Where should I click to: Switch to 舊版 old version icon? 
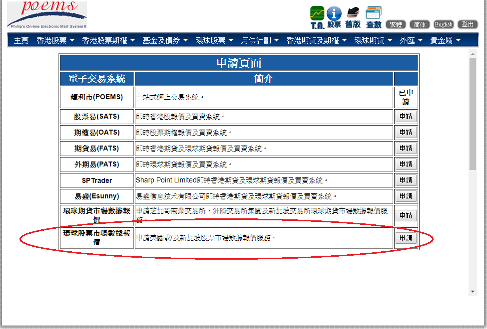click(x=353, y=17)
